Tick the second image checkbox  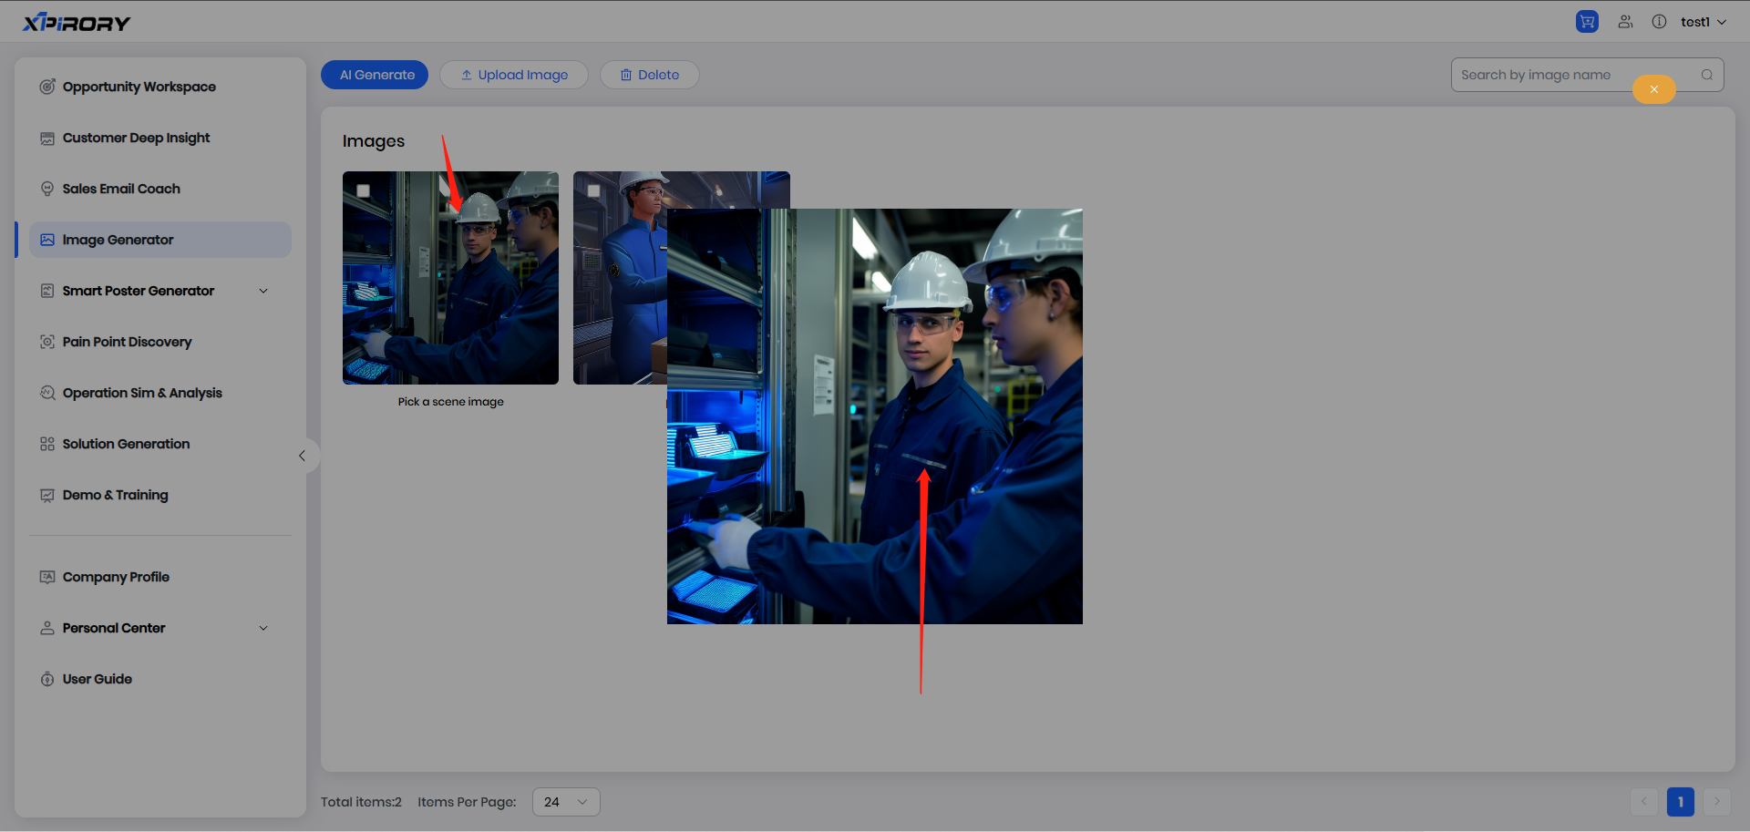594,191
